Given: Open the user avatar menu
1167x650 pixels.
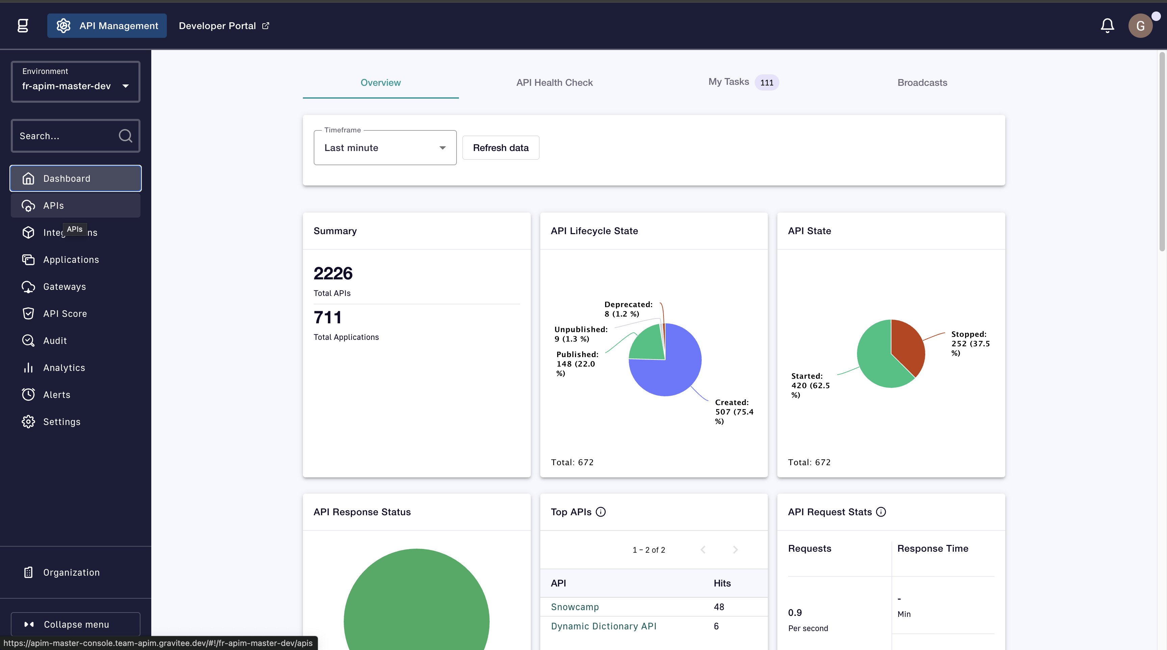Looking at the screenshot, I should click(x=1140, y=26).
